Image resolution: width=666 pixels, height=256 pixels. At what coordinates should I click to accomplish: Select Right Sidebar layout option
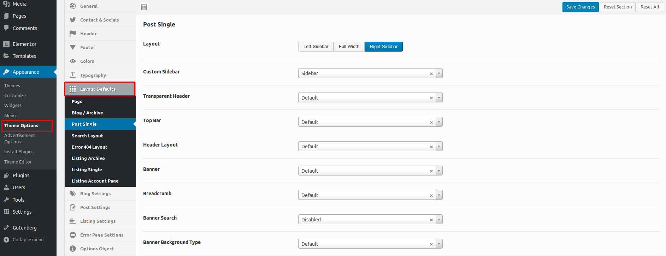[x=384, y=47]
